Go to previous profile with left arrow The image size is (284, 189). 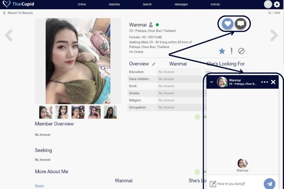(9, 36)
